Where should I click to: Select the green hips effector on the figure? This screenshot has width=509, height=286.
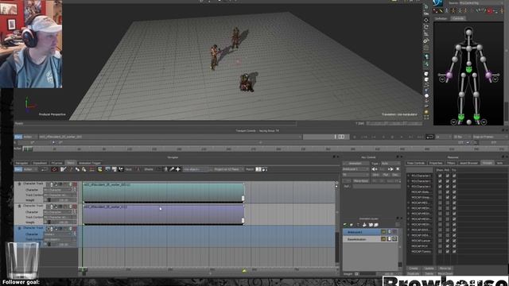pos(468,69)
